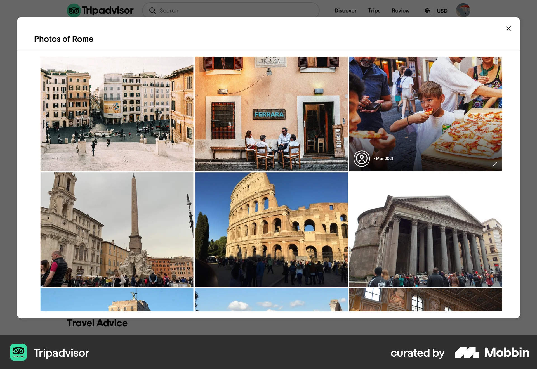Click the reviewer avatar on the pizza photo
Viewport: 537px width, 369px height.
coord(362,159)
